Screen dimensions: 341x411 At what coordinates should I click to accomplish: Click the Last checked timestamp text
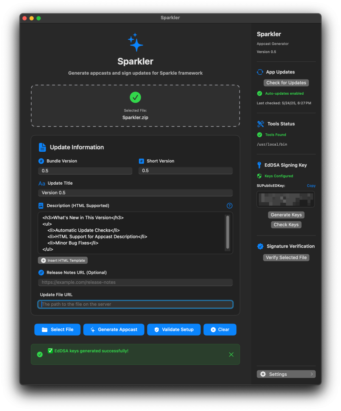284,103
